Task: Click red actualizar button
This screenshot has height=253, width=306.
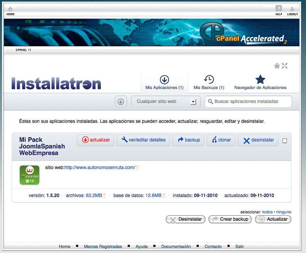Action: click(x=96, y=140)
